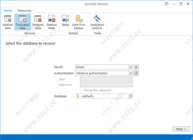
Task: Open the Dropped table recovery option
Action: (x=38, y=22)
